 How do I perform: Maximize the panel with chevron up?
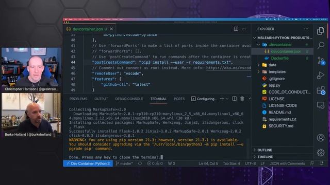250,99
